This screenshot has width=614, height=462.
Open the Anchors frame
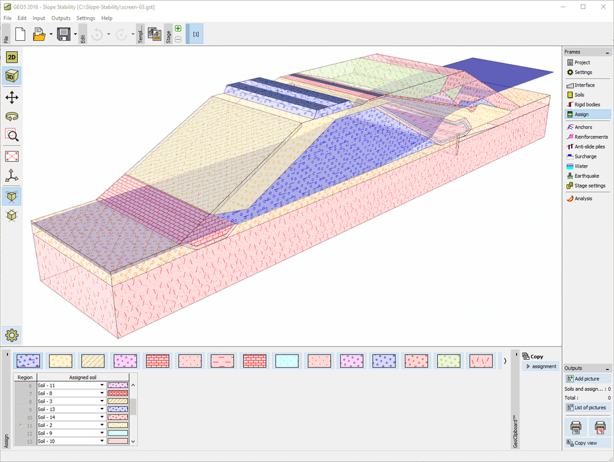click(x=582, y=127)
